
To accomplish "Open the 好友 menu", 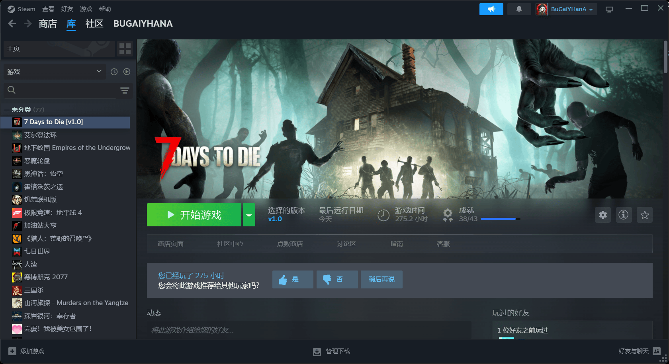I will point(67,9).
